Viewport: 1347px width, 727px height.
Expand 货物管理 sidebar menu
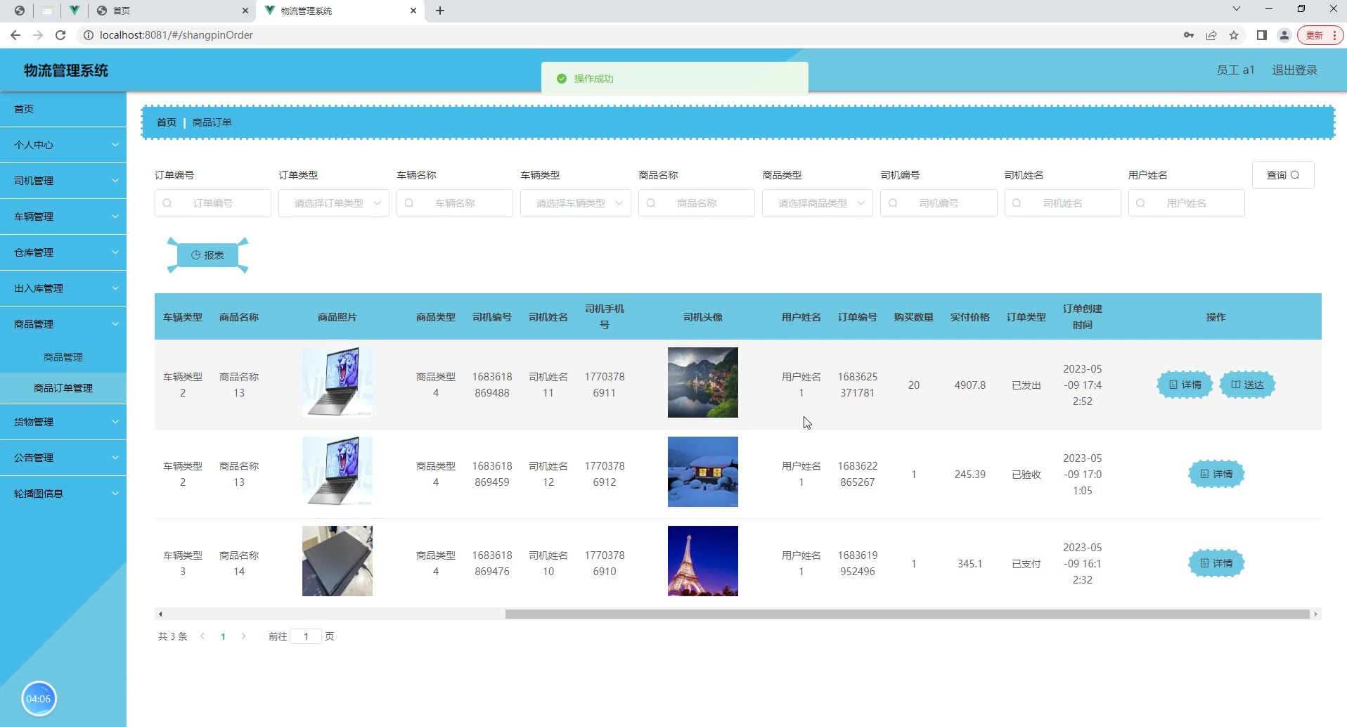pos(63,422)
